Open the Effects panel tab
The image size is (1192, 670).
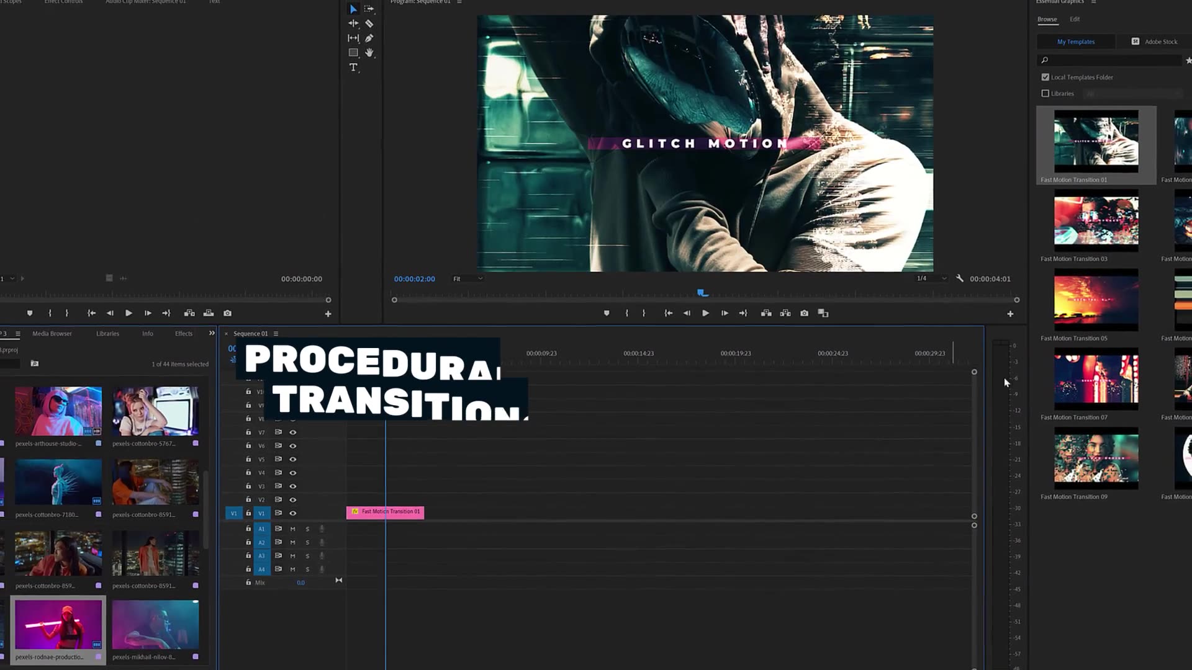click(x=184, y=334)
